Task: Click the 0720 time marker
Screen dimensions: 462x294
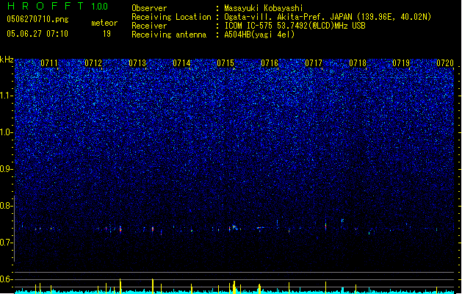Action: pos(445,63)
